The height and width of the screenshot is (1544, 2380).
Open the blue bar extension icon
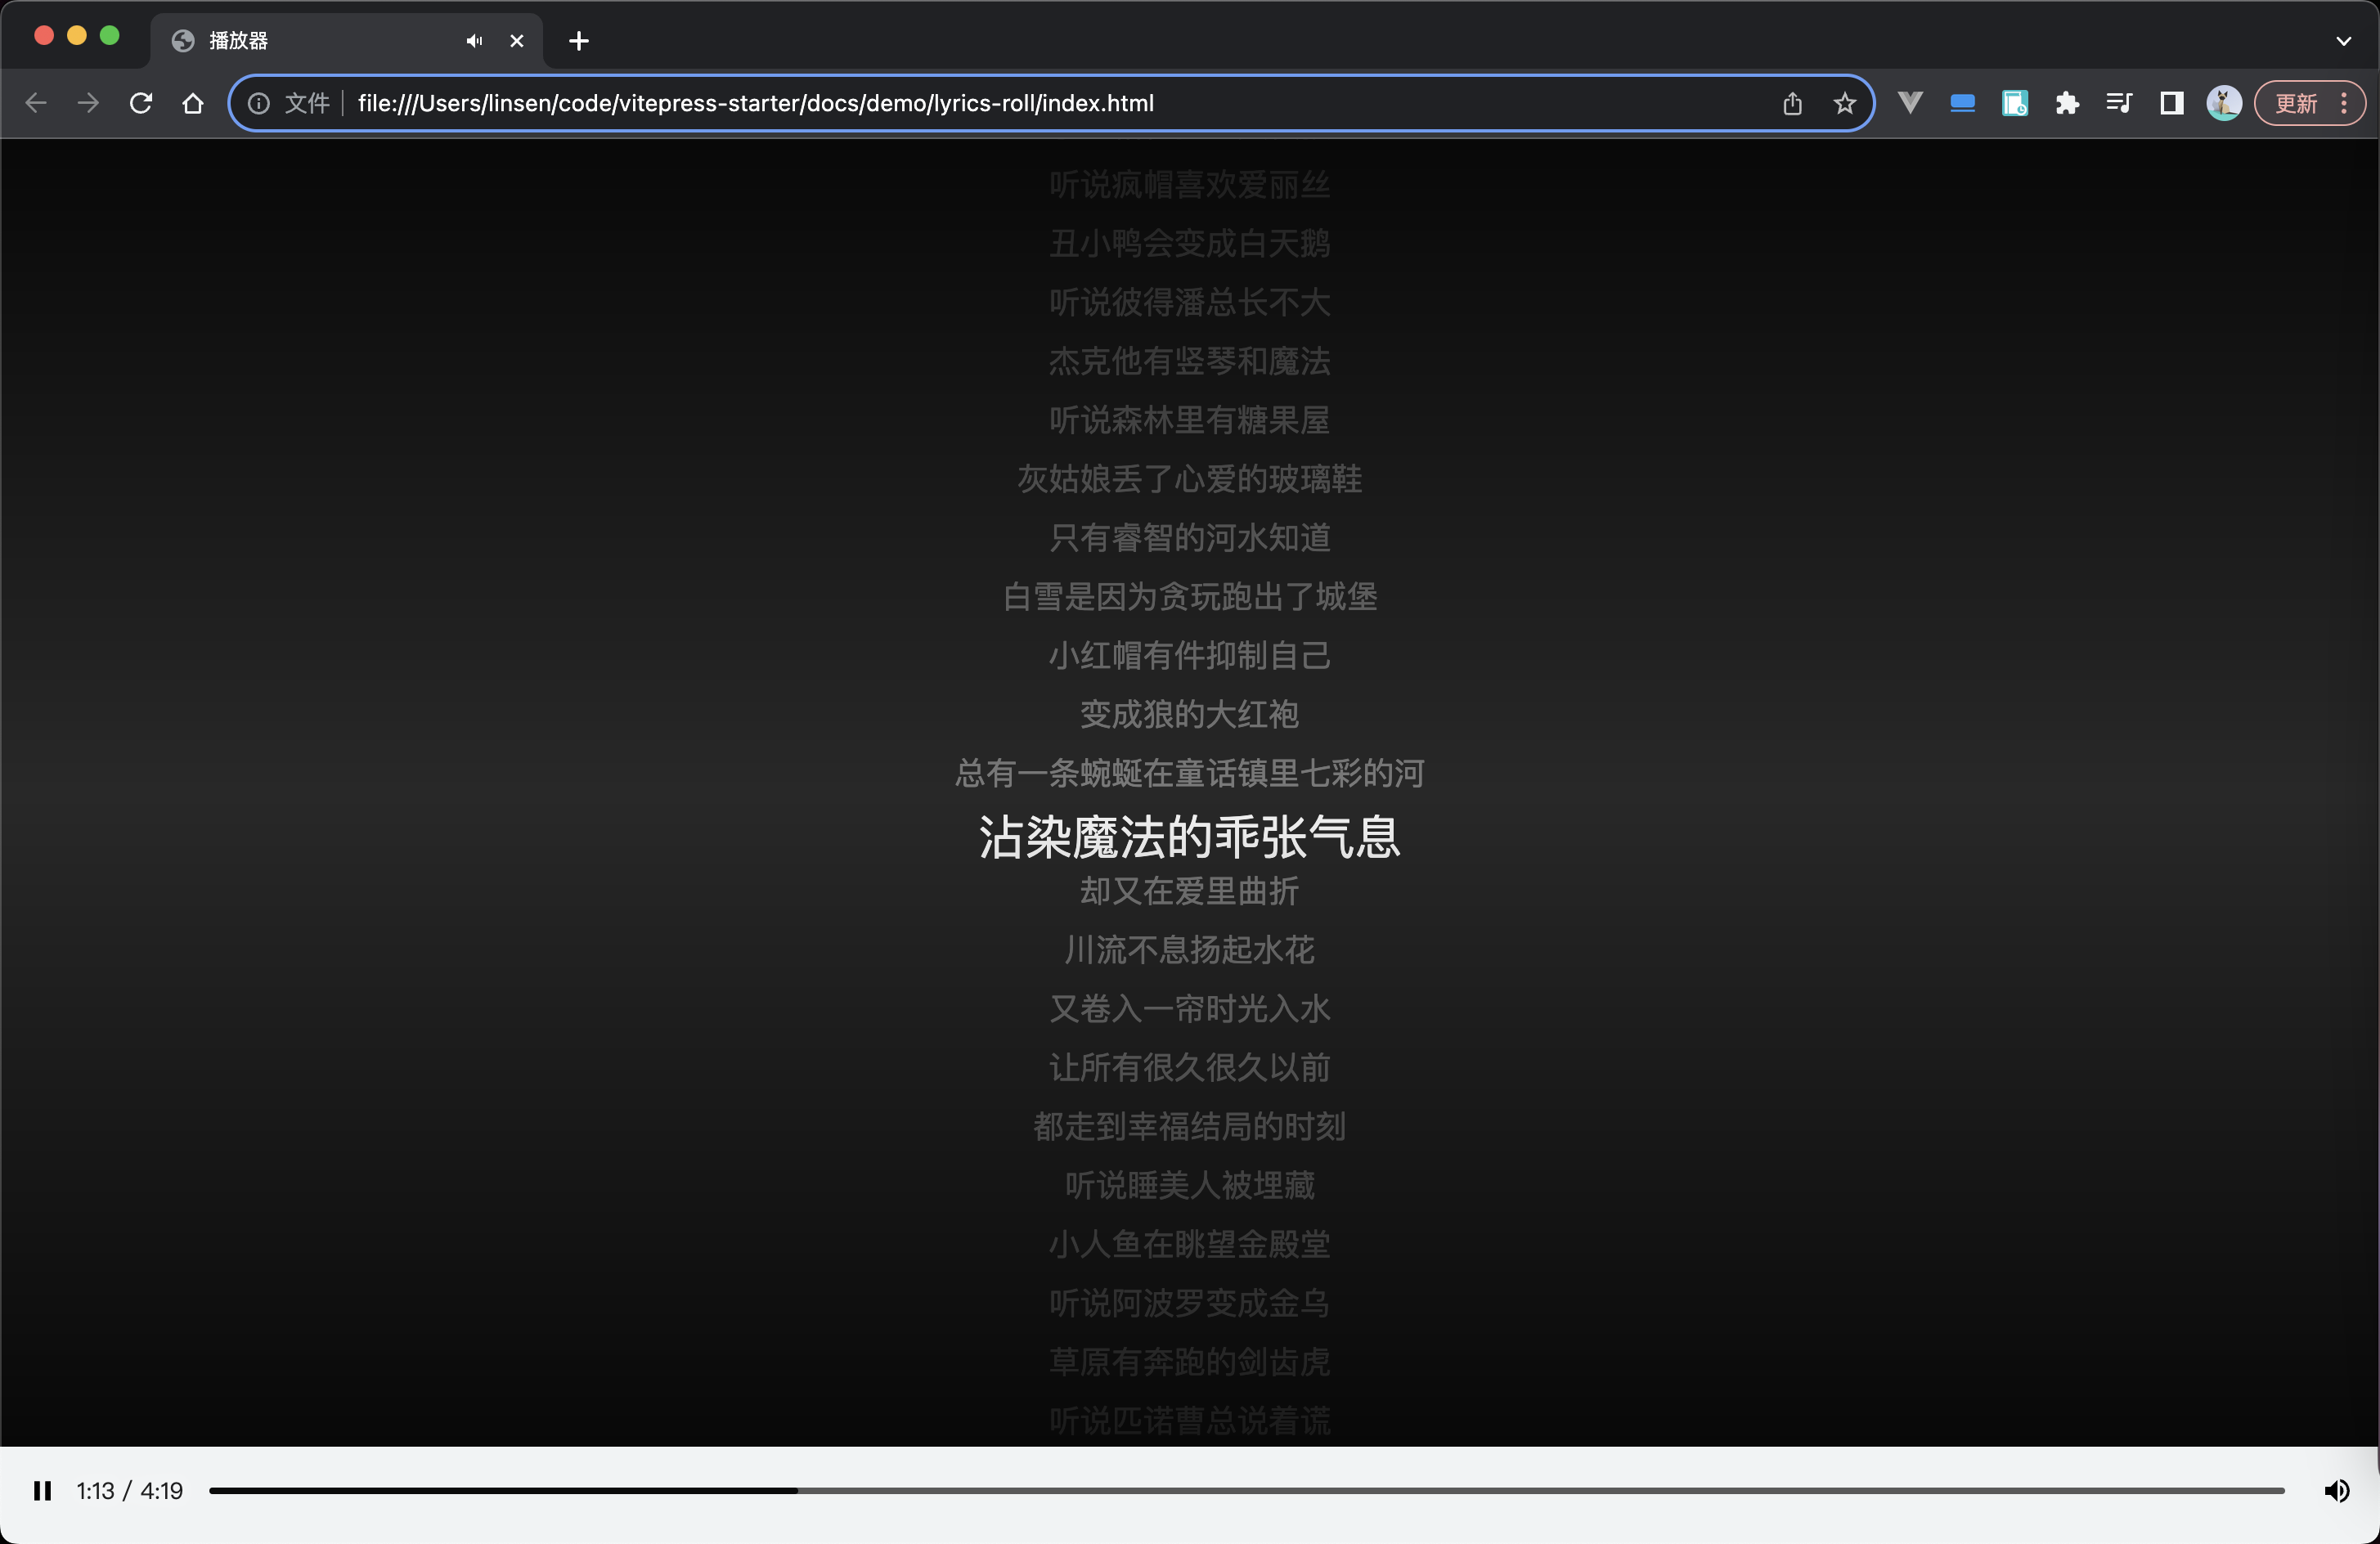(x=1962, y=103)
